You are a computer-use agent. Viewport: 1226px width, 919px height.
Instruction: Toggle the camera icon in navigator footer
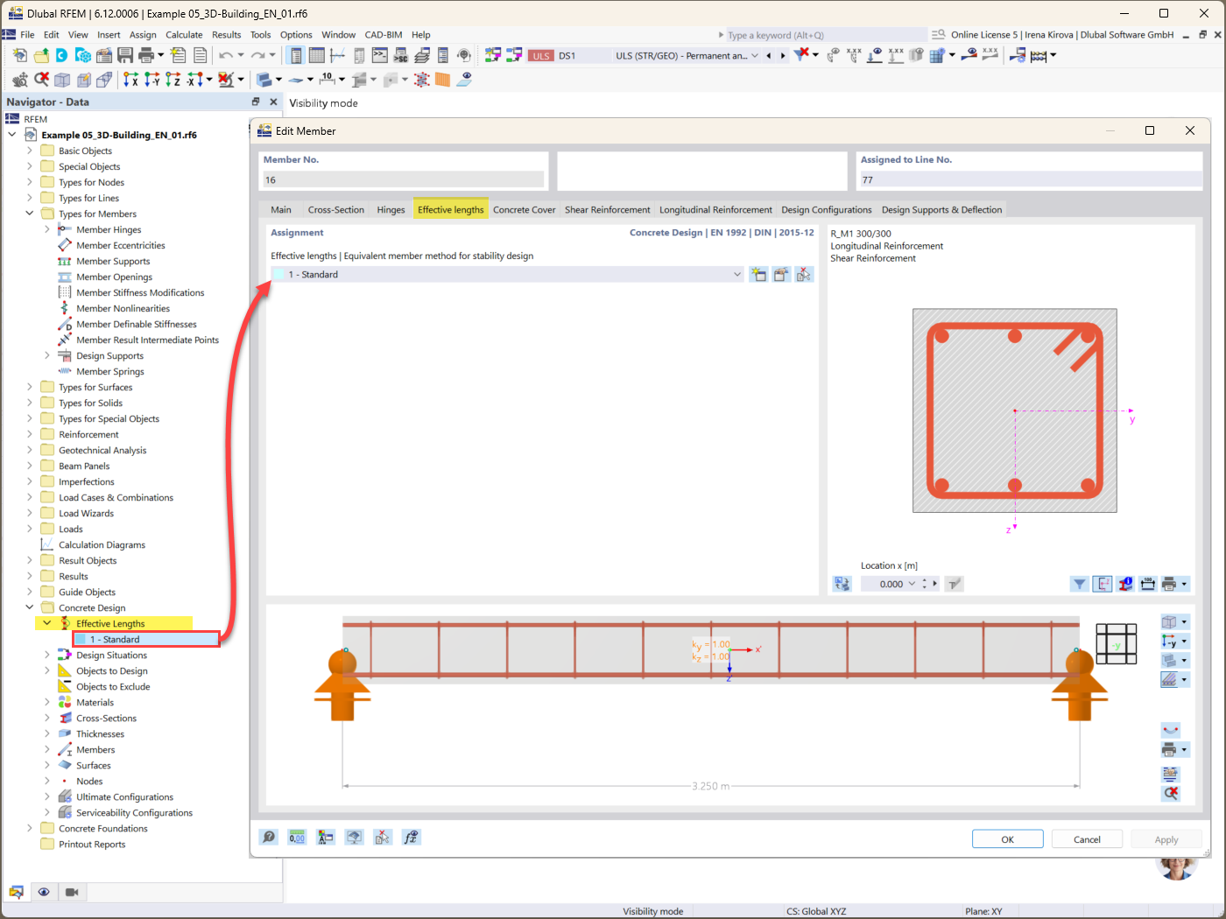[72, 892]
